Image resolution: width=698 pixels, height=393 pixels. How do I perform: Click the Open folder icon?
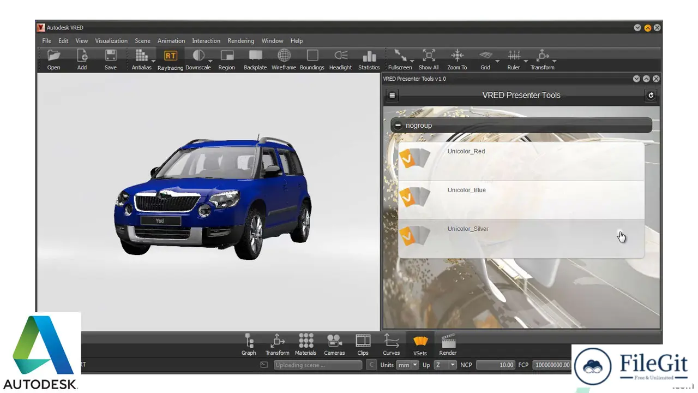click(53, 55)
